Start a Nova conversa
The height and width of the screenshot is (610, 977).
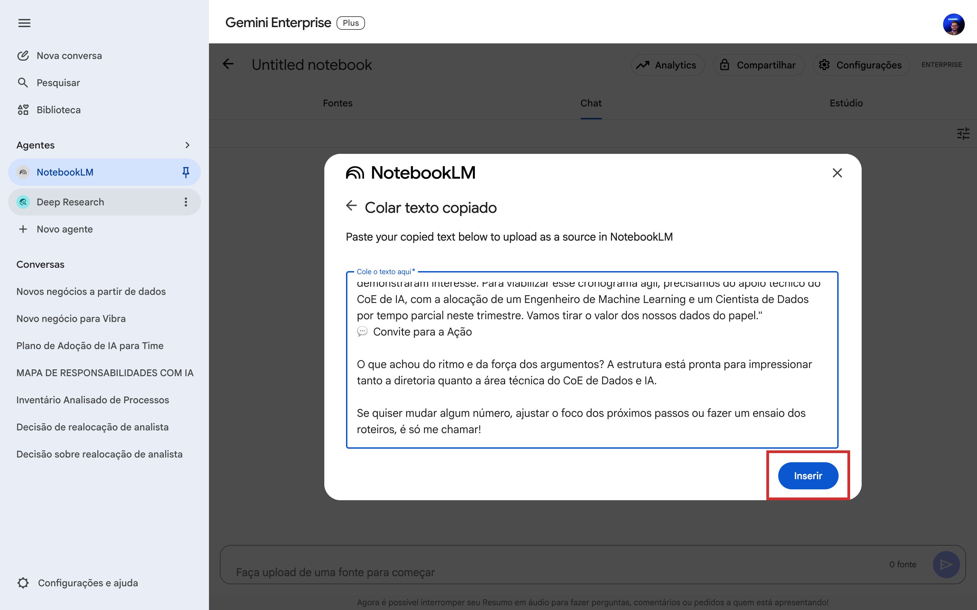pos(59,56)
